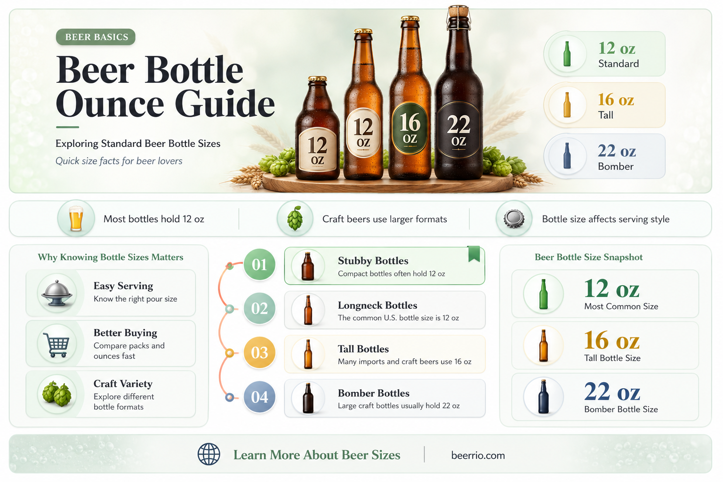Click the longneck bottle icon in Longneck Bottles row
This screenshot has width=723, height=482.
click(308, 310)
